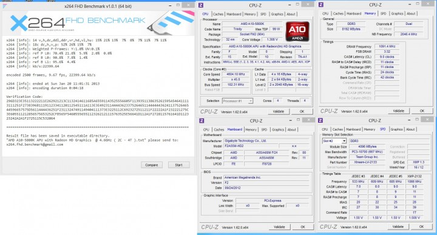Click OK in the Memory tab window
437x235 pixels.
pos(422,111)
